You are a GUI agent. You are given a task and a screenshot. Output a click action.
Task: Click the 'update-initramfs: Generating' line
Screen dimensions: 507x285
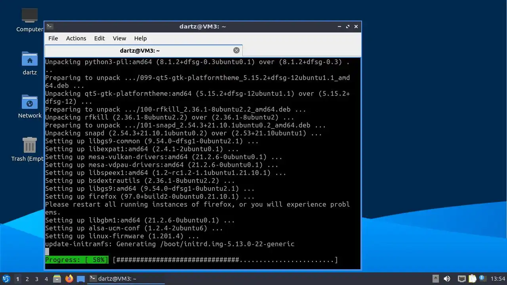(x=170, y=244)
